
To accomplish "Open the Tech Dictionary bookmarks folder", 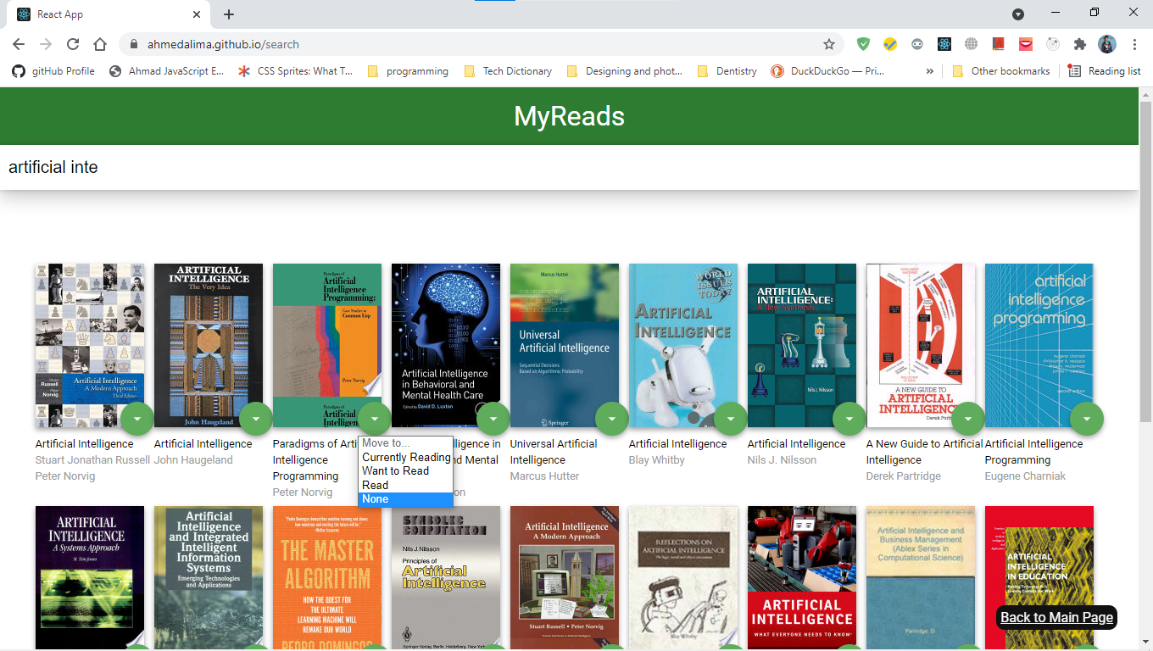I will click(508, 71).
